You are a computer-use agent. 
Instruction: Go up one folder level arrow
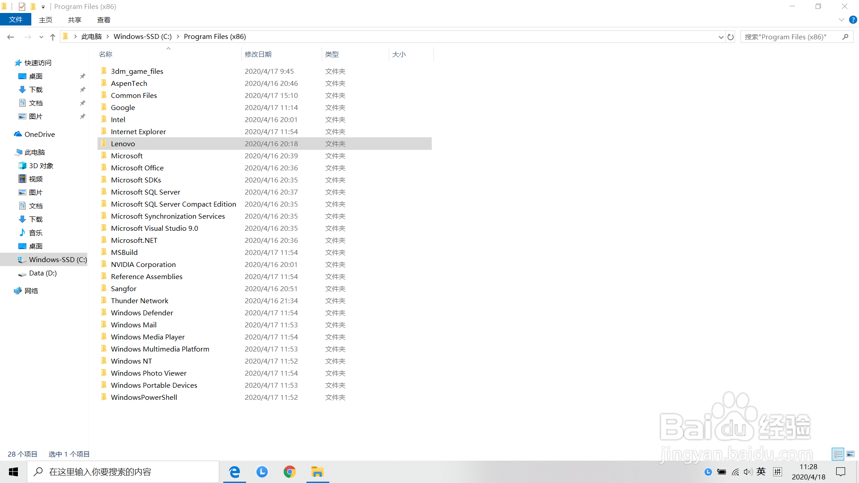[x=53, y=37]
